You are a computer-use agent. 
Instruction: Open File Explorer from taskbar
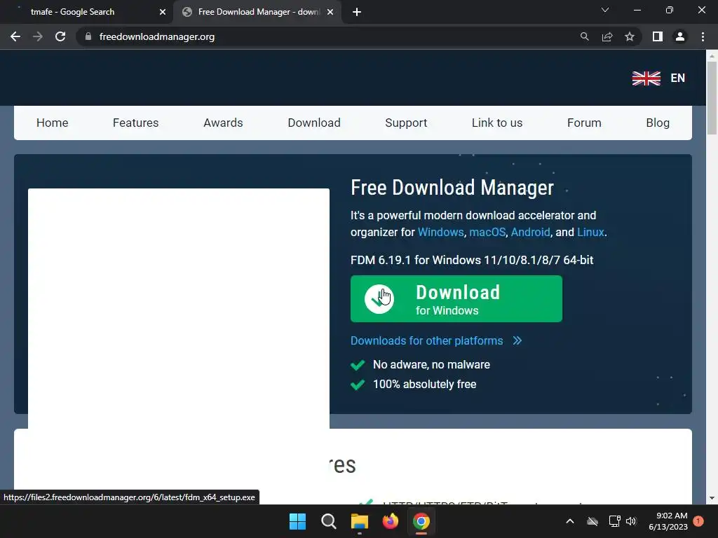pyautogui.click(x=360, y=521)
